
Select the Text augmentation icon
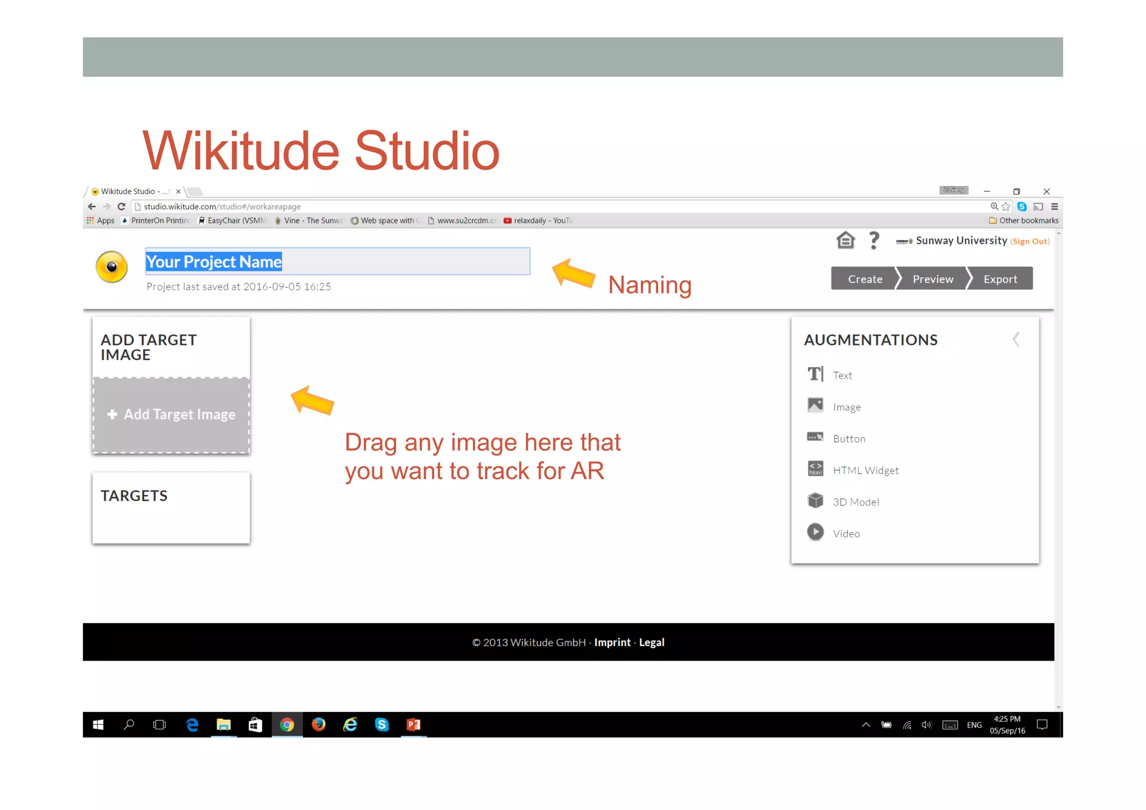[x=815, y=374]
